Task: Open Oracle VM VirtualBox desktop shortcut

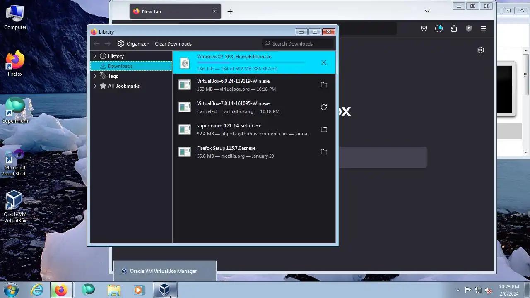Action: tap(15, 207)
